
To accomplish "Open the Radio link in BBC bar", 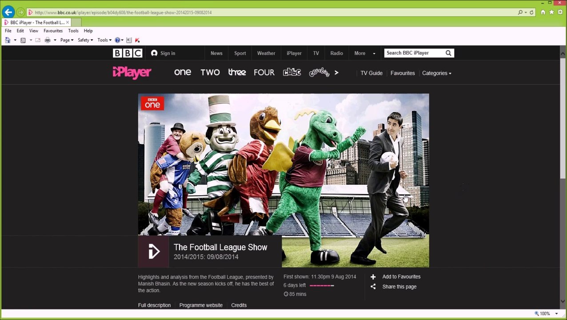I will [336, 53].
